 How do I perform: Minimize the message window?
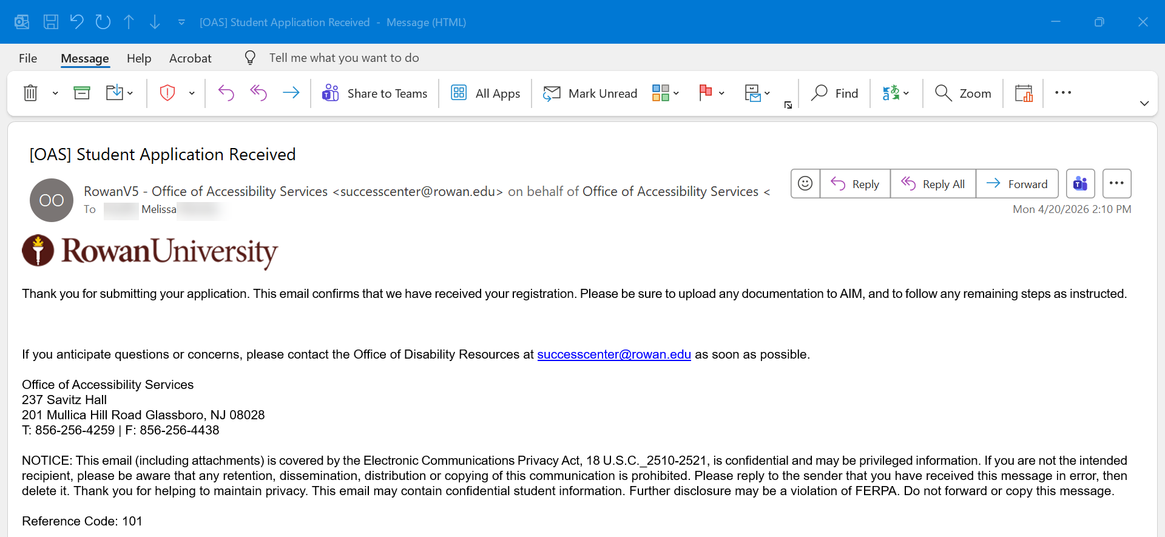point(1056,22)
